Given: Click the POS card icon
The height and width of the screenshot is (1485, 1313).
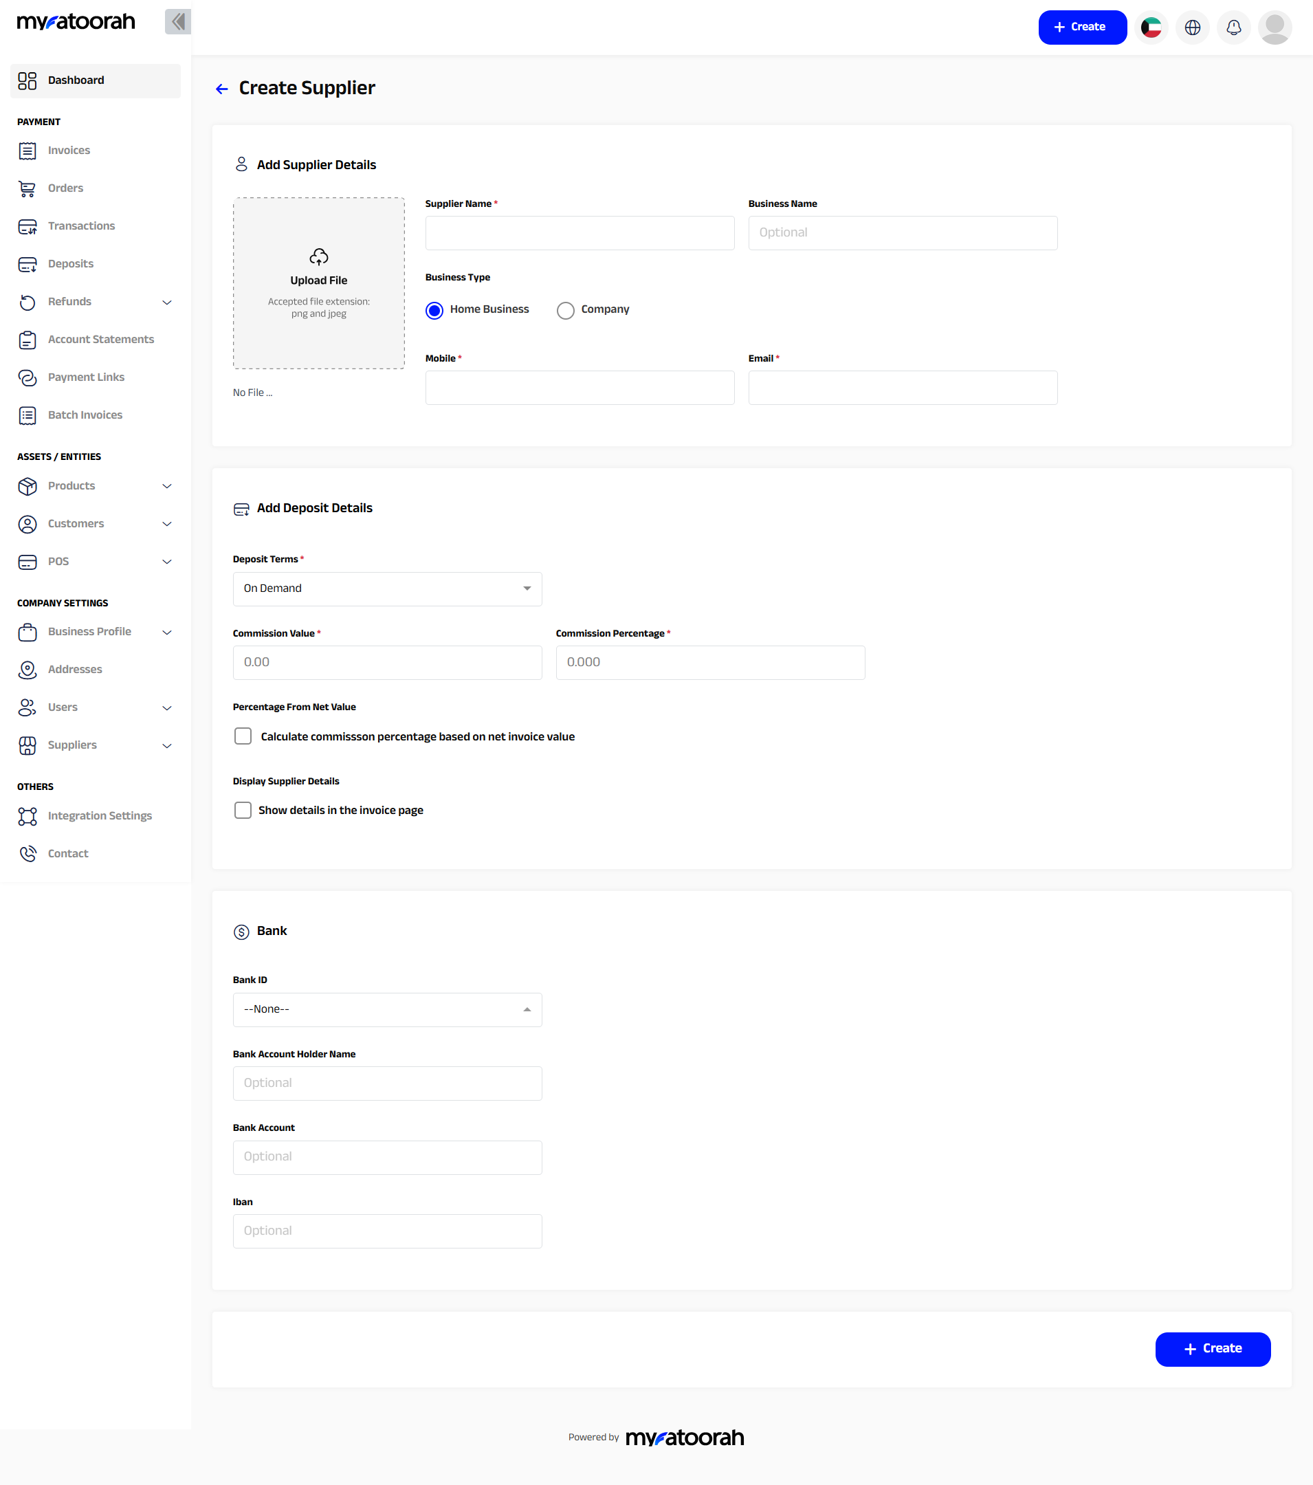Looking at the screenshot, I should coord(27,562).
